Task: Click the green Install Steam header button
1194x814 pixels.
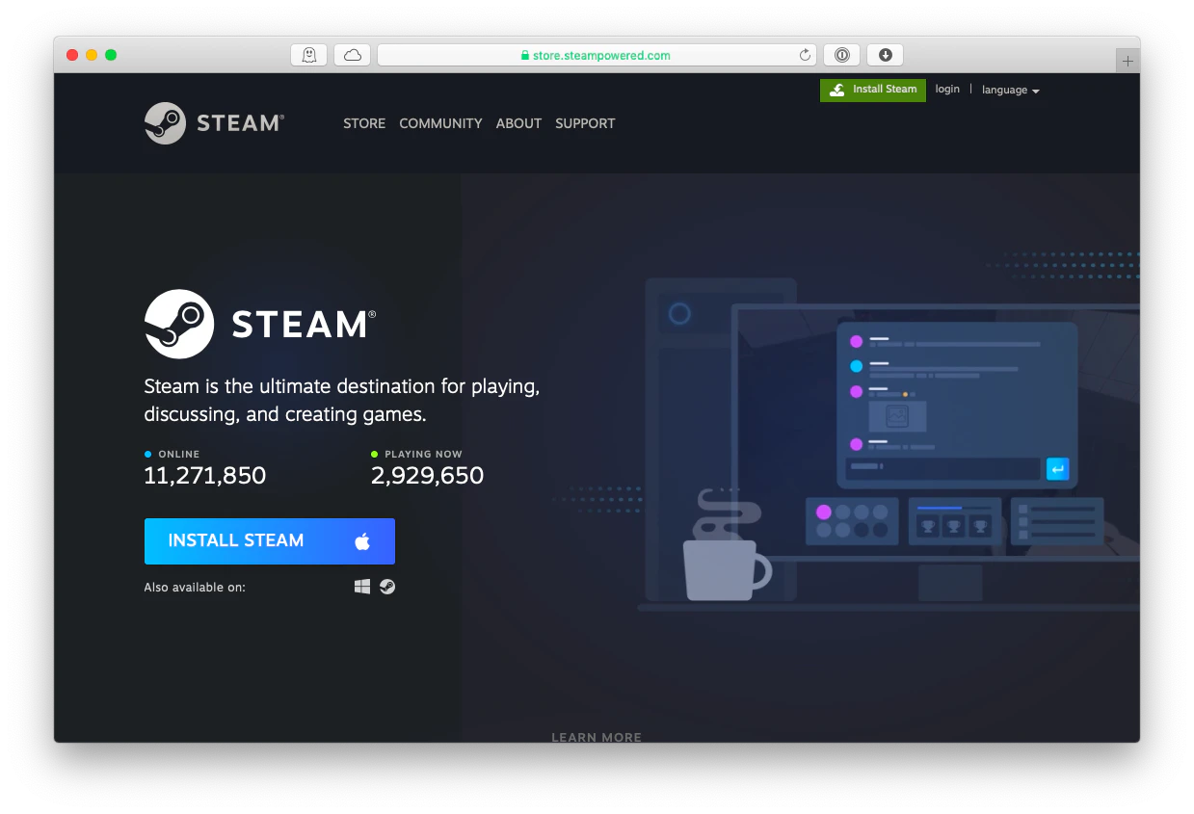Action: (x=873, y=90)
